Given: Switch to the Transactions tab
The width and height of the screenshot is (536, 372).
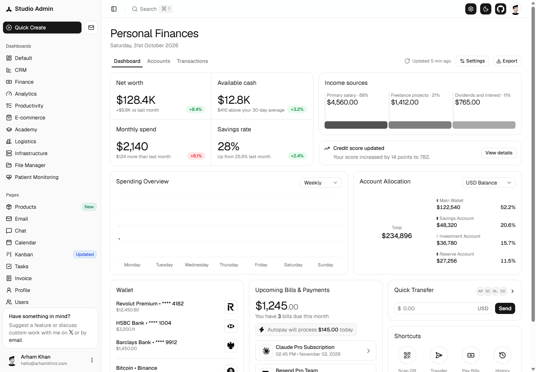Looking at the screenshot, I should tap(192, 61).
